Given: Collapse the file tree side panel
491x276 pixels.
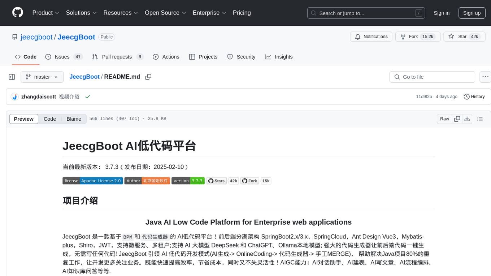Looking at the screenshot, I should point(12,77).
